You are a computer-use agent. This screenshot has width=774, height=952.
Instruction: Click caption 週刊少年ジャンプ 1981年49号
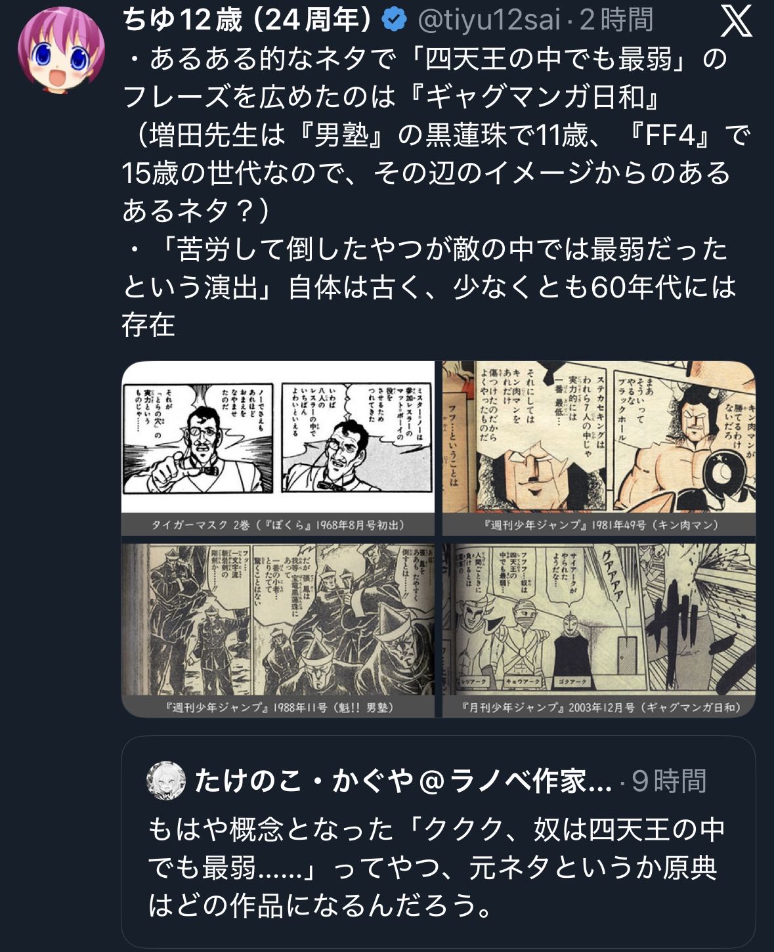(600, 525)
